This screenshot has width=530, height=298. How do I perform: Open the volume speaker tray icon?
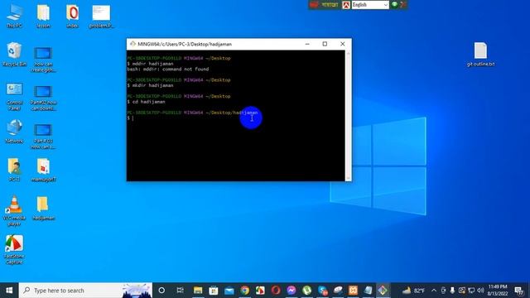pos(480,291)
